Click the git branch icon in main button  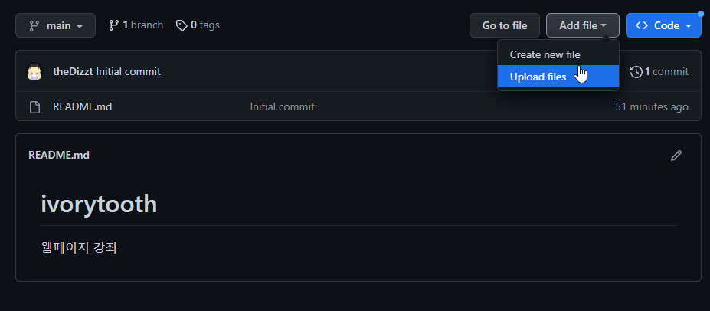click(x=34, y=26)
